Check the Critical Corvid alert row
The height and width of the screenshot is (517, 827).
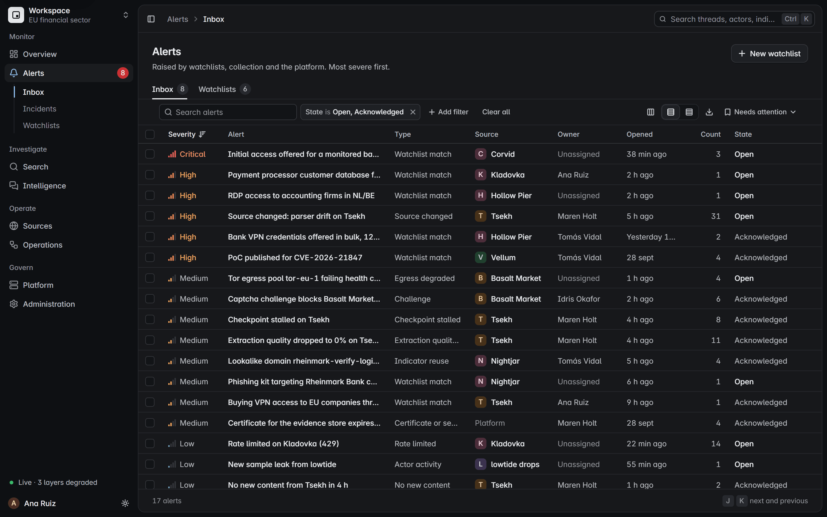tap(150, 154)
